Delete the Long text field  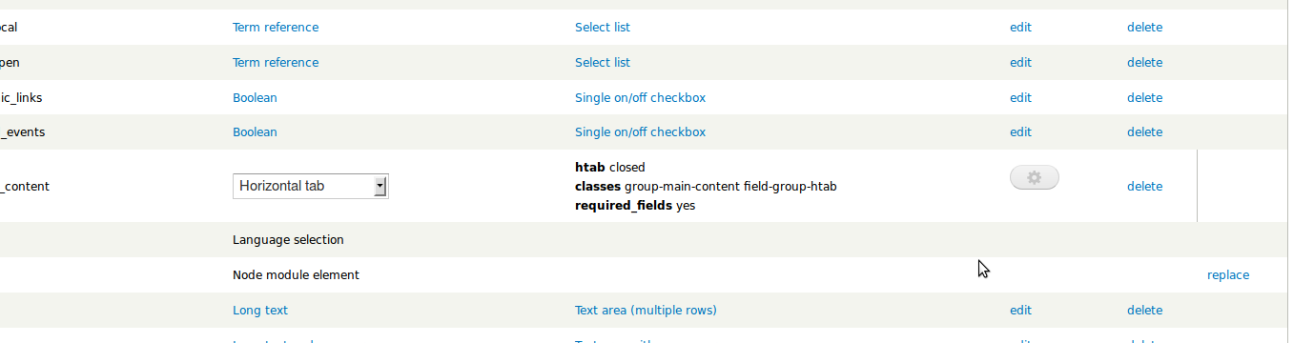pos(1144,311)
